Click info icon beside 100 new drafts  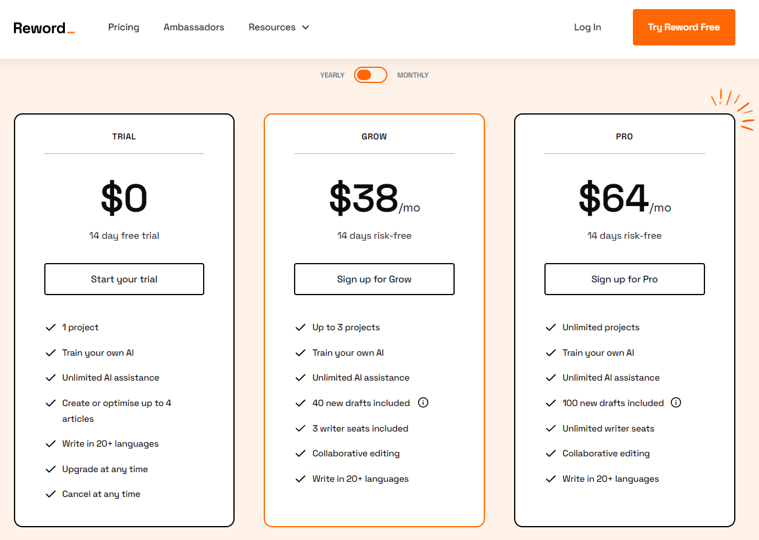point(676,402)
